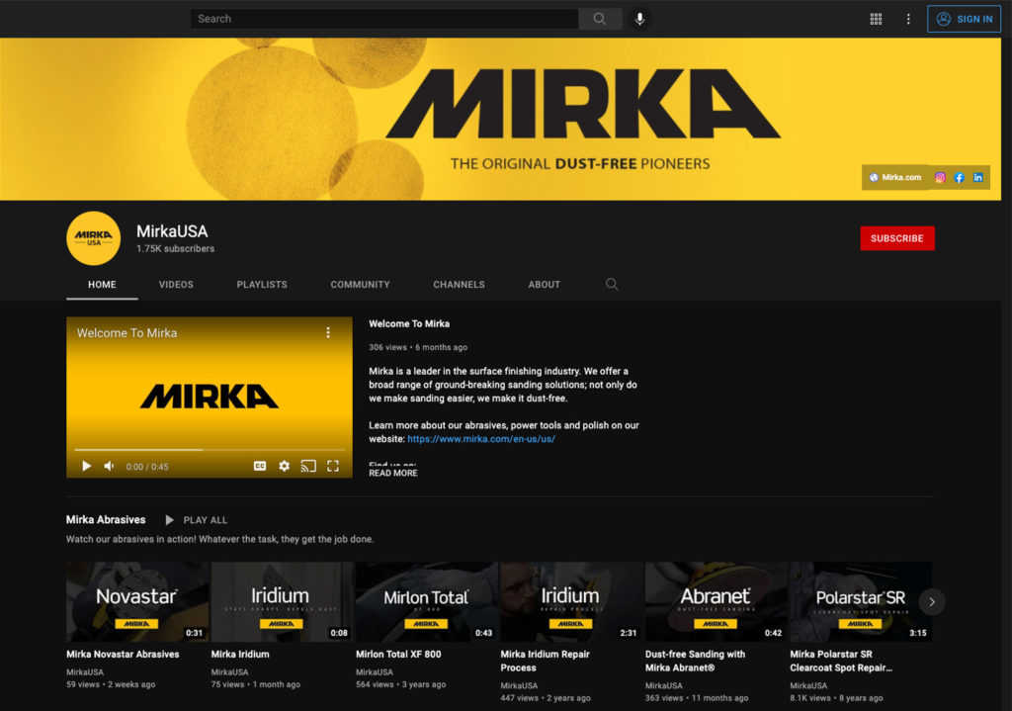The height and width of the screenshot is (711, 1012).
Task: Switch to the VIDEOS tab
Action: coord(176,284)
